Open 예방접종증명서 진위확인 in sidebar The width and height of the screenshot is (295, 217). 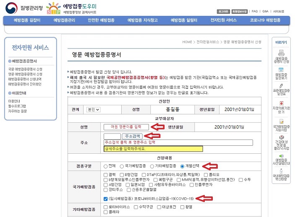tap(25, 84)
